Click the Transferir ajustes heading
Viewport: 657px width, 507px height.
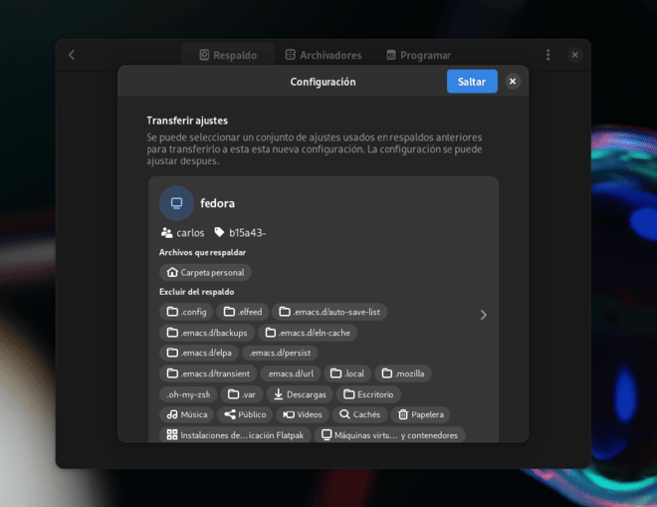tap(187, 121)
